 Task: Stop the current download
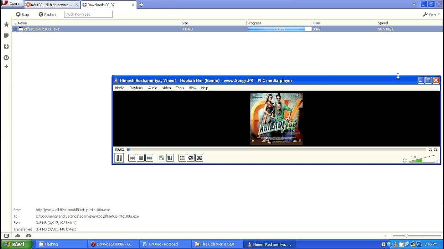(x=22, y=15)
